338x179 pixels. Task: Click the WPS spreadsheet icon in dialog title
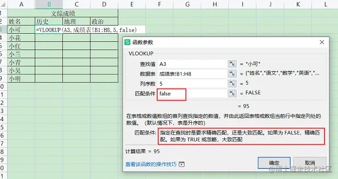point(127,42)
